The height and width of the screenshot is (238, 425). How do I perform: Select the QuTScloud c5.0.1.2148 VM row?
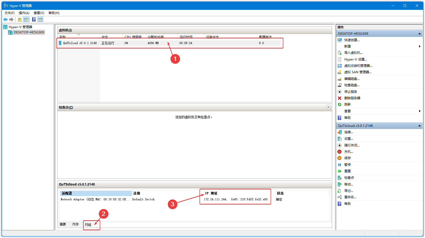169,43
